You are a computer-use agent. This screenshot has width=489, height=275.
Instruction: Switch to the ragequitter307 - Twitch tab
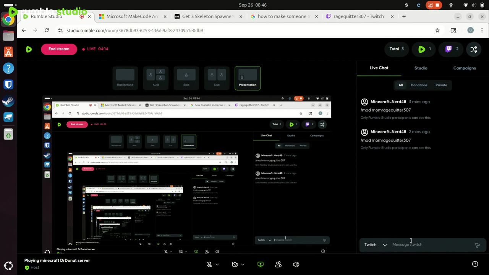359,16
